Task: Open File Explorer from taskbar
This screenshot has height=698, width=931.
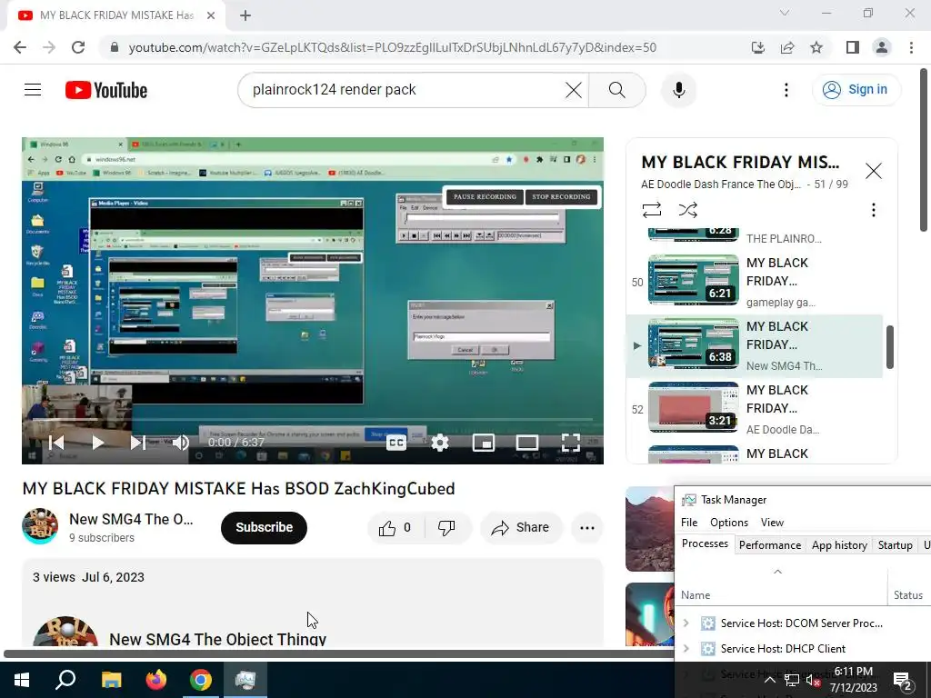Action: pyautogui.click(x=111, y=680)
